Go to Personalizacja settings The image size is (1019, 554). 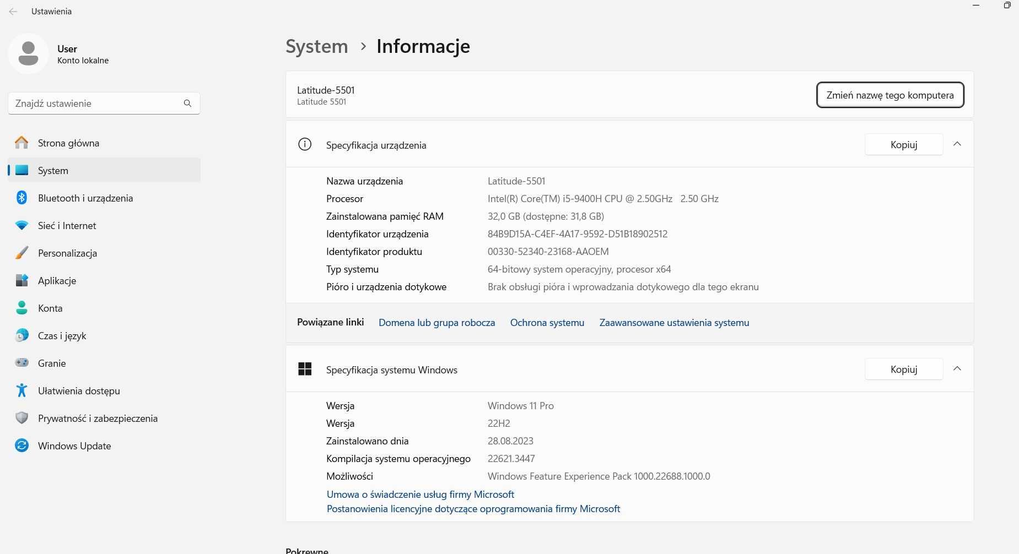104,253
